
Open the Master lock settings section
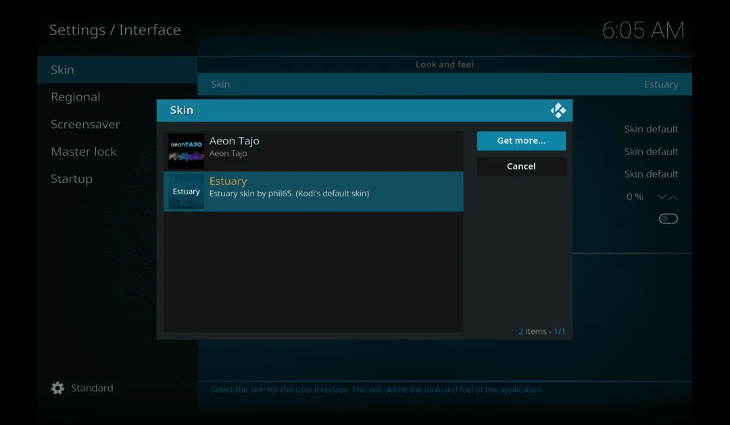coord(84,151)
